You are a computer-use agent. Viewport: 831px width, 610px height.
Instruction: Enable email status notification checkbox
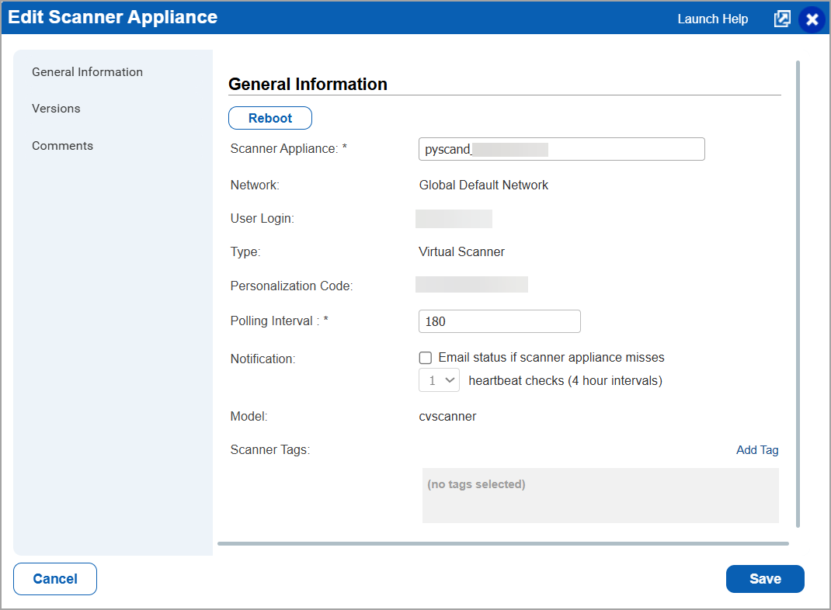426,358
